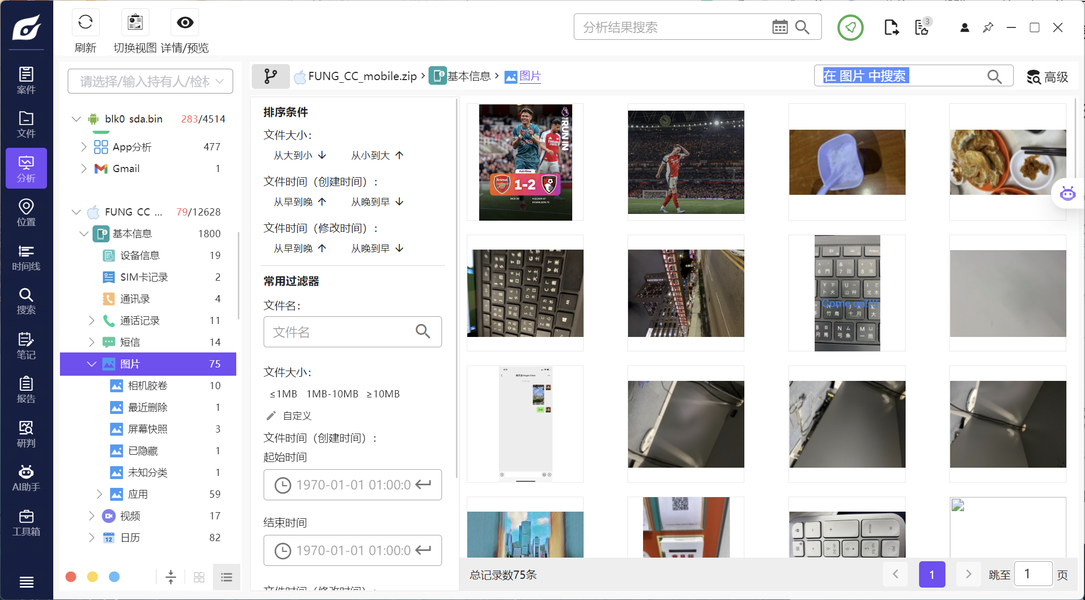Click the branch tree icon beside the breadcrumb
Screen dimensions: 1085x600
tap(270, 76)
